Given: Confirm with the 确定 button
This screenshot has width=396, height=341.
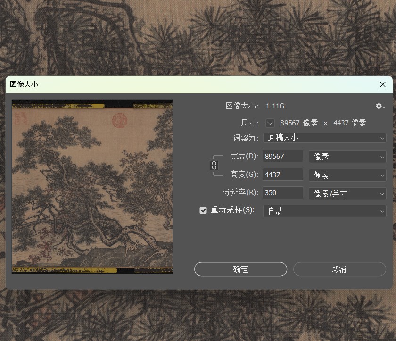Looking at the screenshot, I should (240, 269).
